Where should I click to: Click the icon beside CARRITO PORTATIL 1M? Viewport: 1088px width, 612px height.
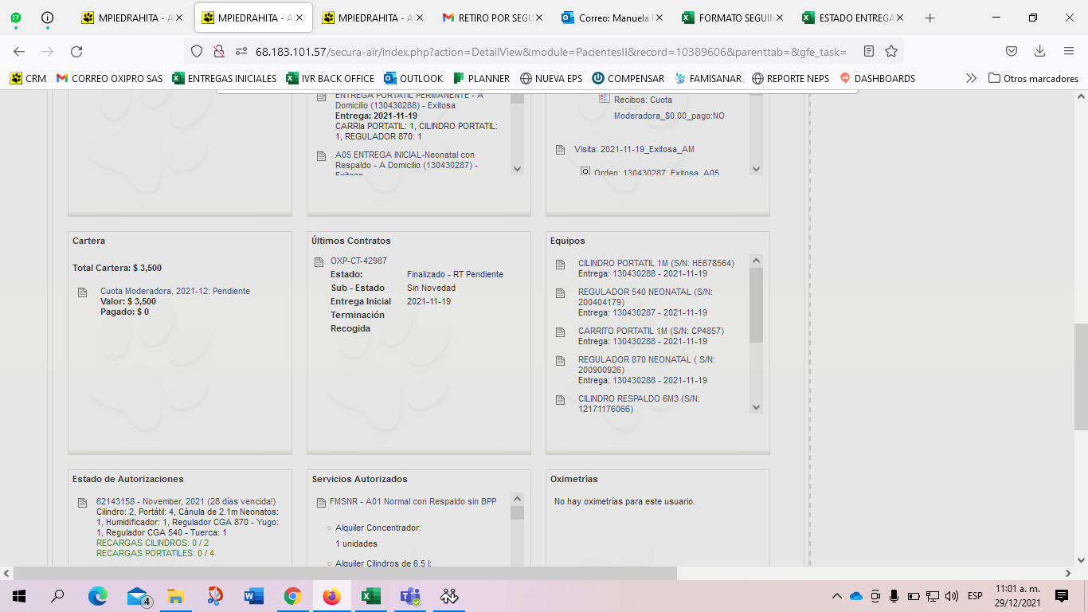point(561,332)
